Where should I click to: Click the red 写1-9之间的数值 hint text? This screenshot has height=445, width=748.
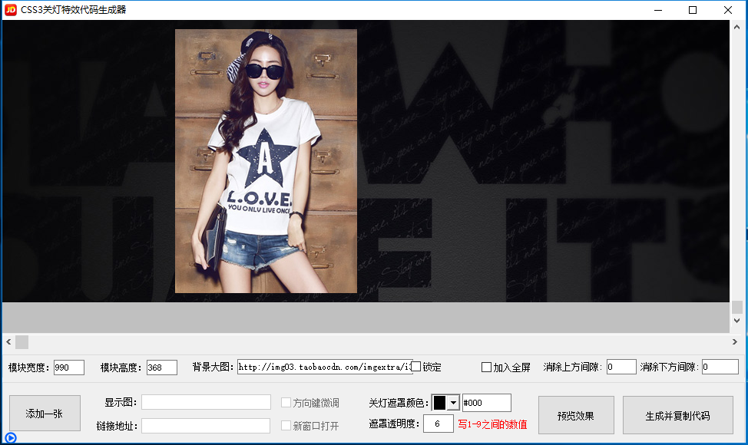[x=492, y=424]
